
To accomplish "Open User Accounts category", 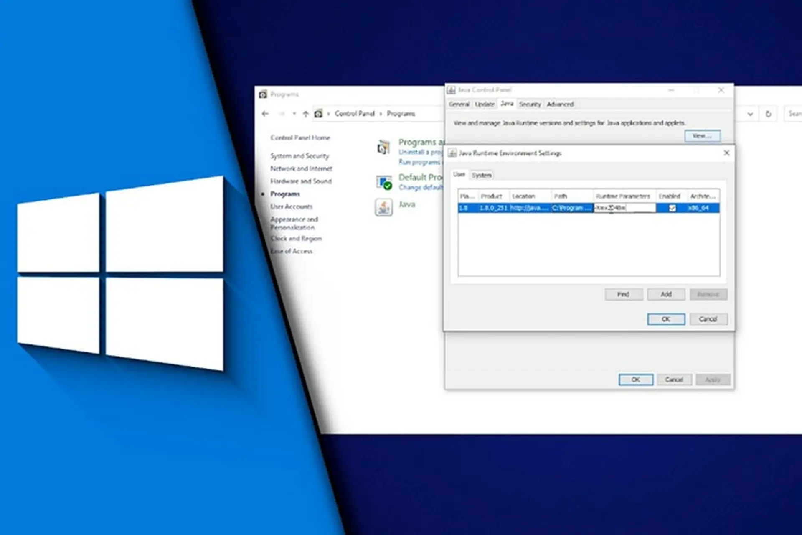I will click(x=291, y=206).
